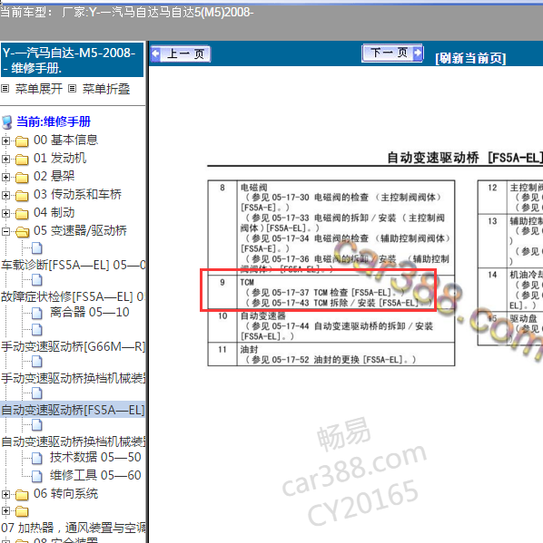The image size is (543, 543).
Task: Click the 04 制动 folder icon
Action: tap(22, 214)
